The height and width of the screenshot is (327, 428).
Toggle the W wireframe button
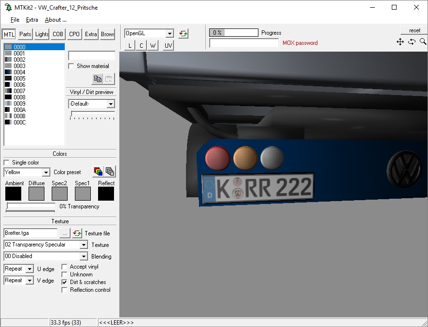[153, 45]
